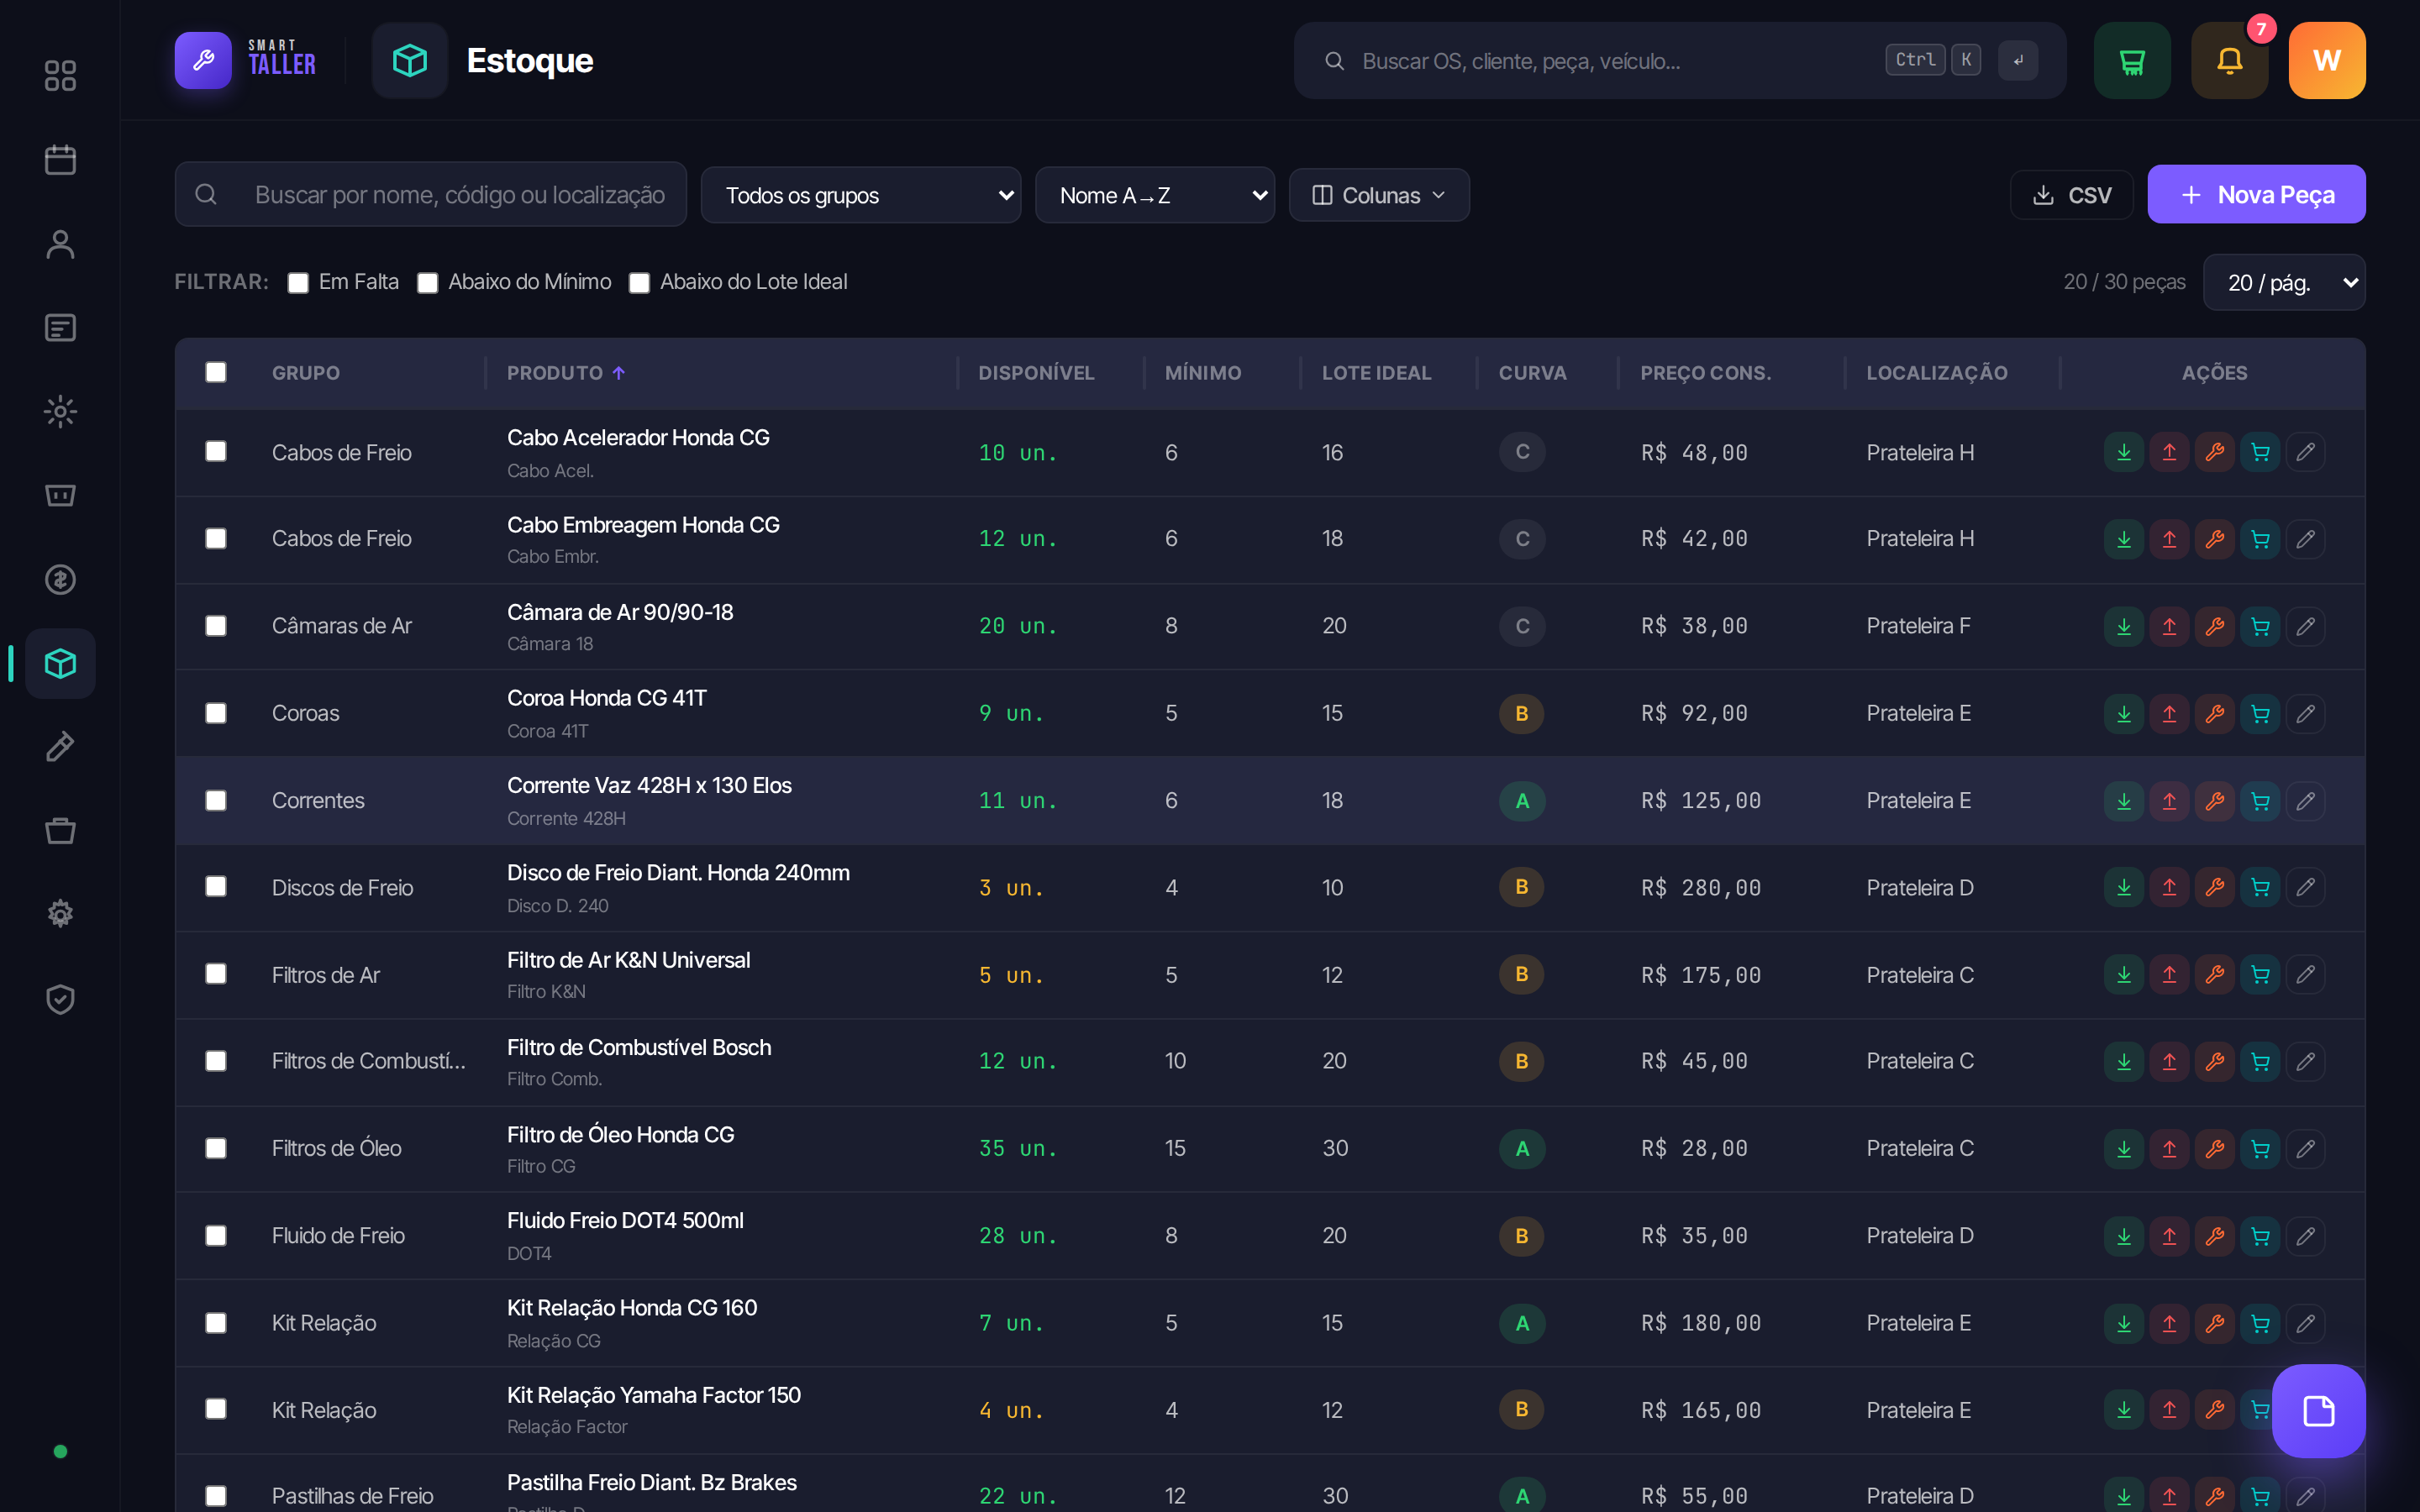Open the Colunas column selector

pos(1379,195)
